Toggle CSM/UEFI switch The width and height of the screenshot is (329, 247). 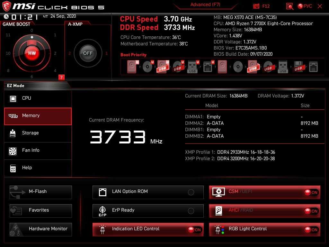tap(311, 192)
